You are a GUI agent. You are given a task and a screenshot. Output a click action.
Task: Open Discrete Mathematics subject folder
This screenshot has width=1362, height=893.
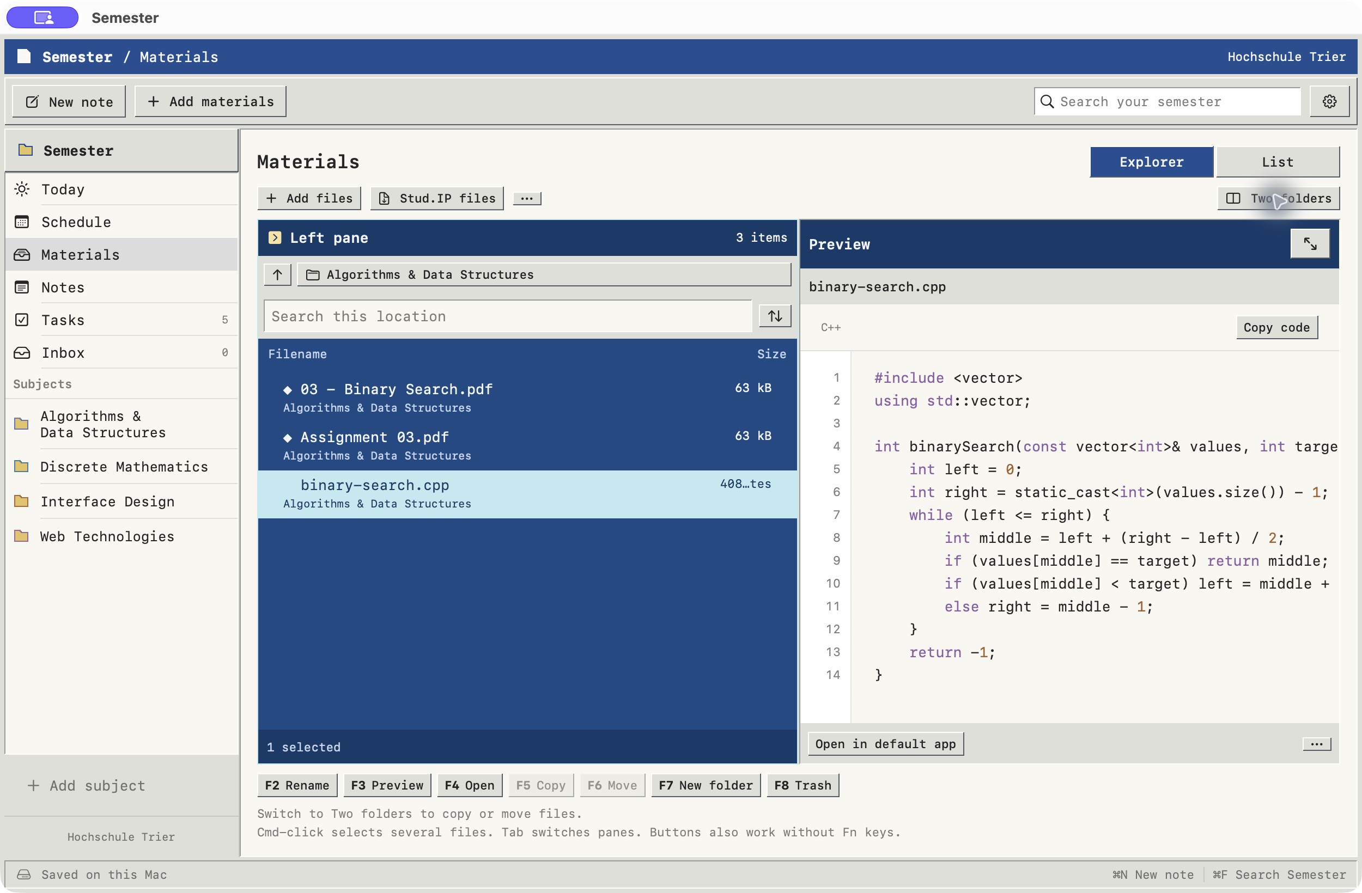122,466
